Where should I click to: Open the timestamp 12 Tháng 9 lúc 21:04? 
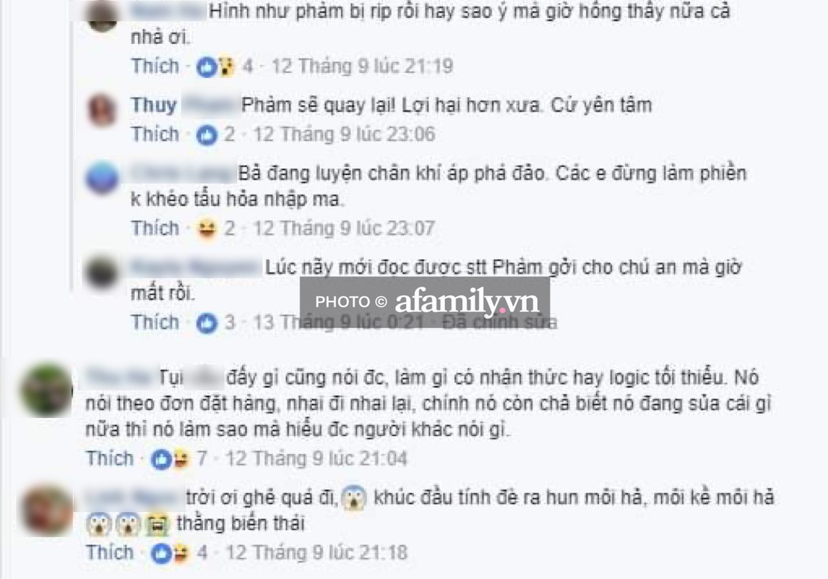[x=317, y=459]
